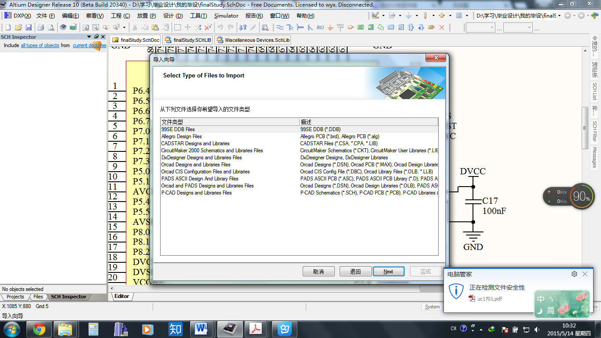Viewport: 601px width, 338px height.
Task: Click 退回 to go back
Action: coord(355,272)
